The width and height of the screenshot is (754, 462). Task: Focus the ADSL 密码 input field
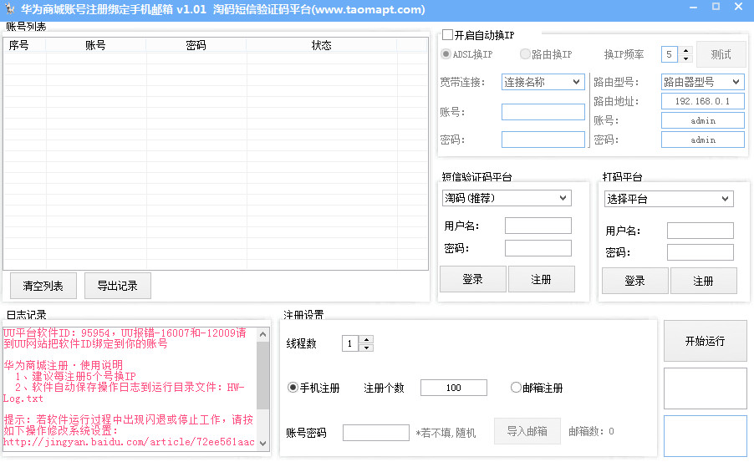[x=543, y=140]
